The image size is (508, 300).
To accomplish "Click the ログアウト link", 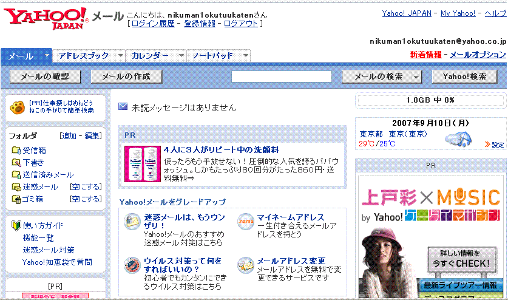I will tap(241, 23).
